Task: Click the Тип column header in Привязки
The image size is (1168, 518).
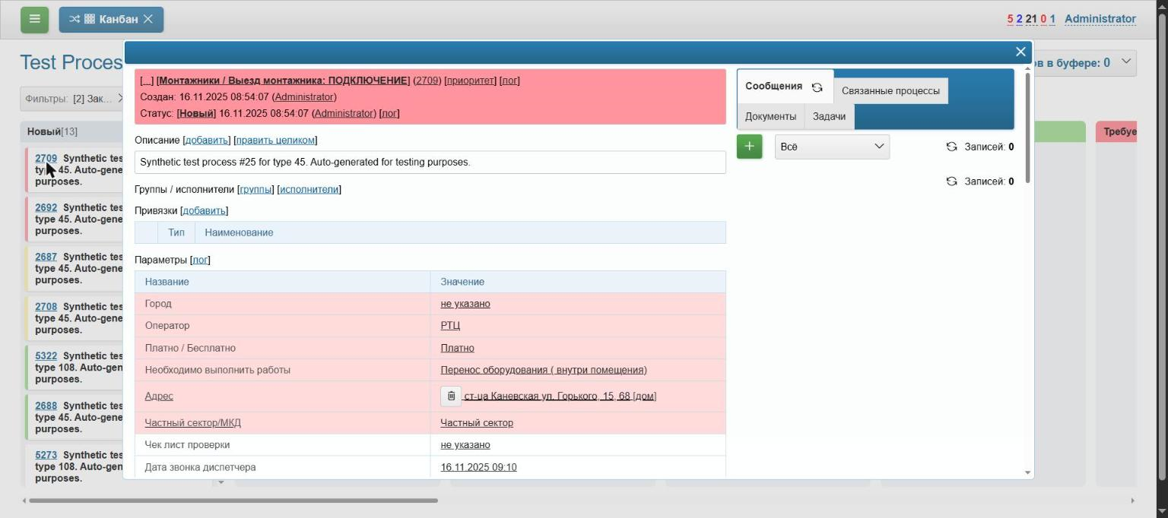Action: [176, 232]
